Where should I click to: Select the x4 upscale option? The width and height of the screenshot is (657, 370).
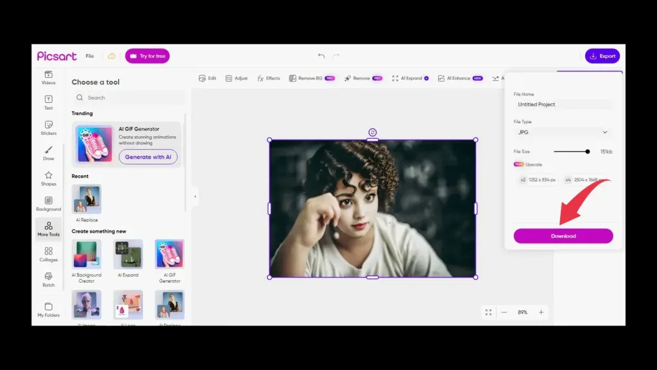tap(585, 180)
